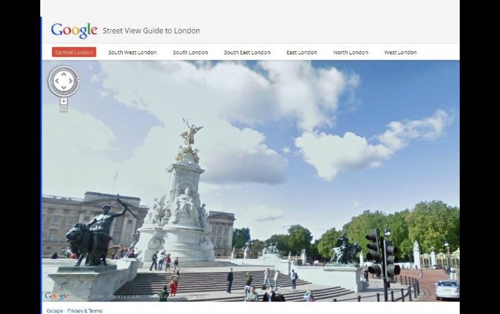Switch to East London tab
The width and height of the screenshot is (500, 314).
tap(301, 52)
